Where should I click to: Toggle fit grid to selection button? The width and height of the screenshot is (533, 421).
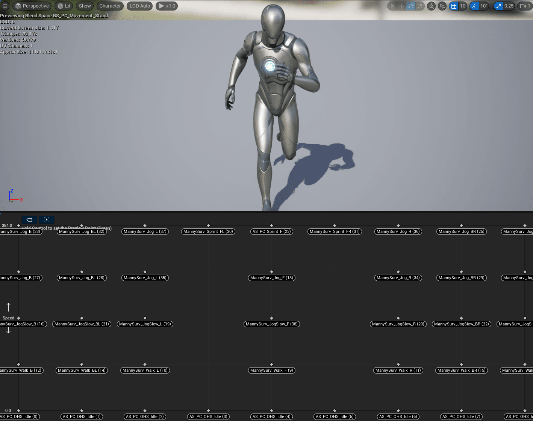(47, 220)
